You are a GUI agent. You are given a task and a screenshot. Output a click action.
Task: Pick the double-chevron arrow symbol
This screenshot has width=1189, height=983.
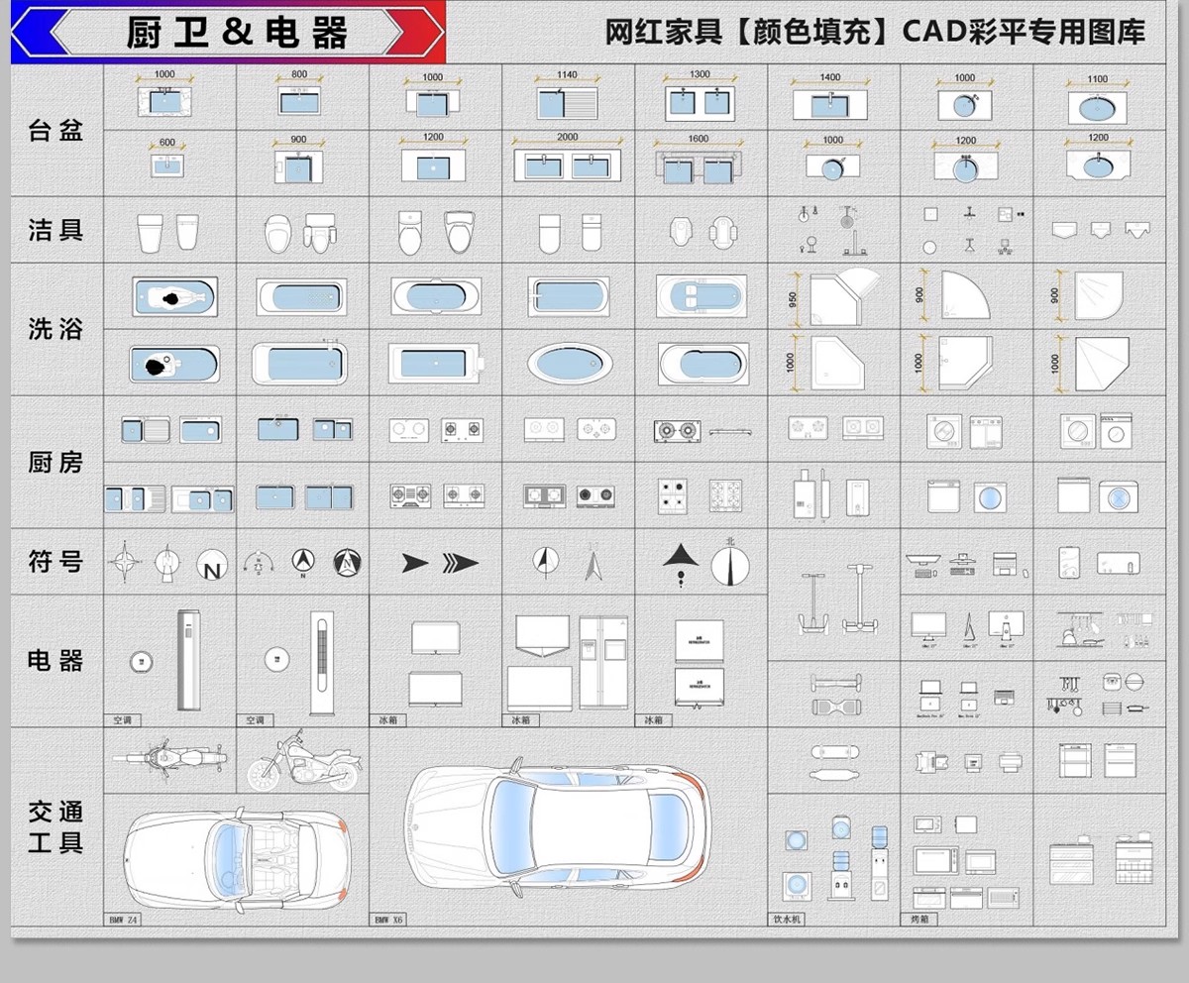point(460,563)
